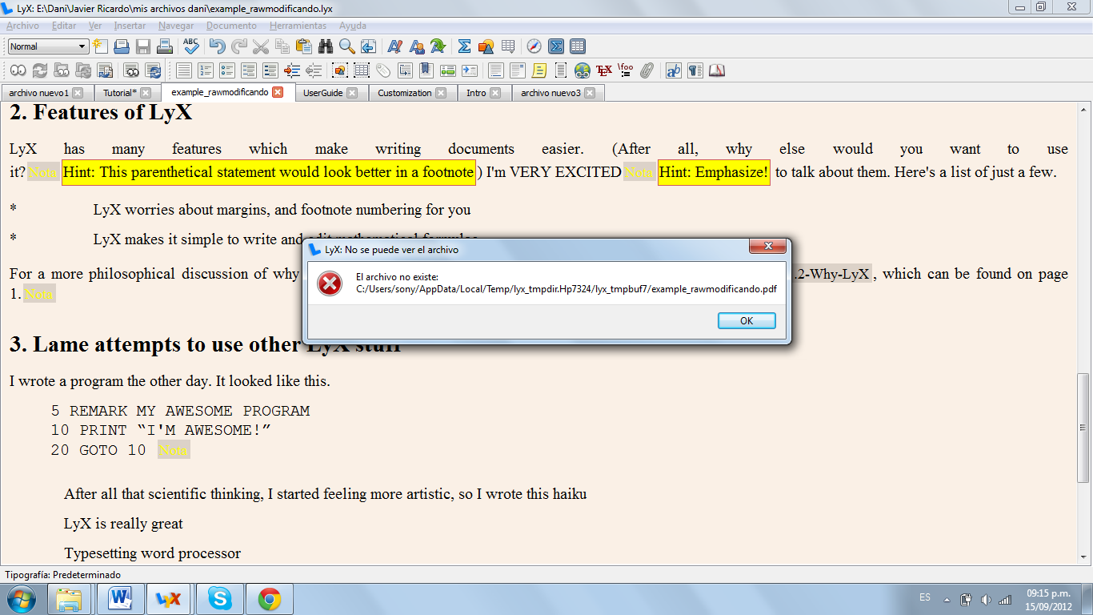Image resolution: width=1093 pixels, height=615 pixels.
Task: Expand the Nota inset after 'GOTO 10'
Action: pos(173,450)
